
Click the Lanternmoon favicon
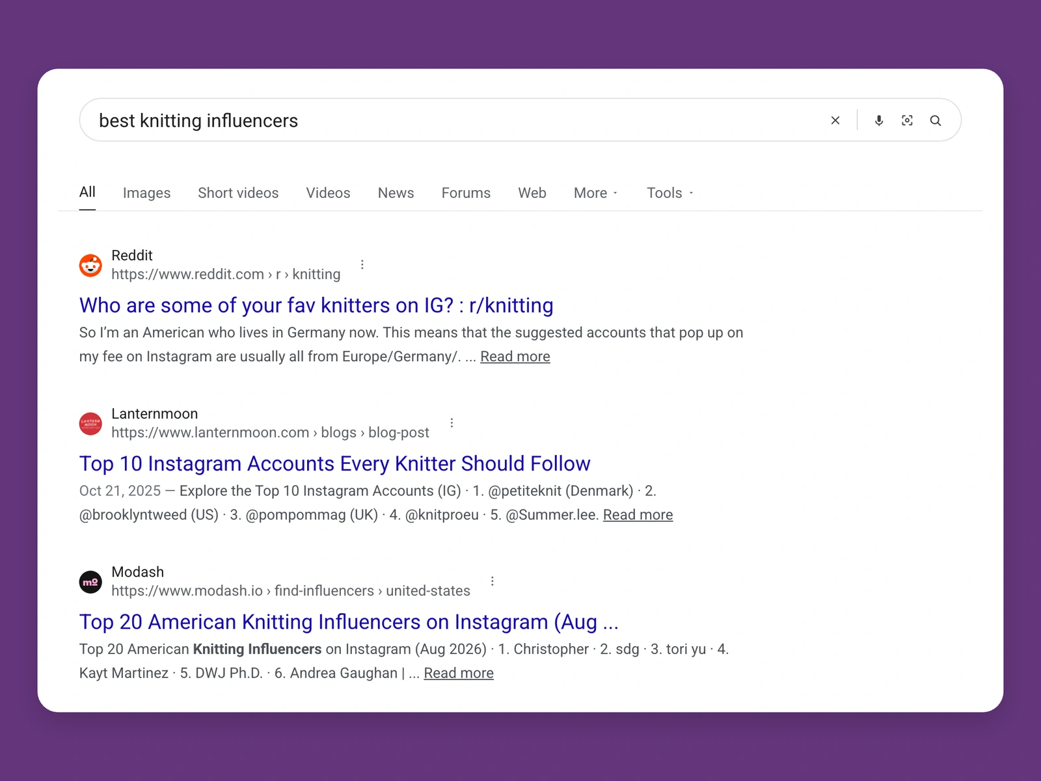point(90,423)
